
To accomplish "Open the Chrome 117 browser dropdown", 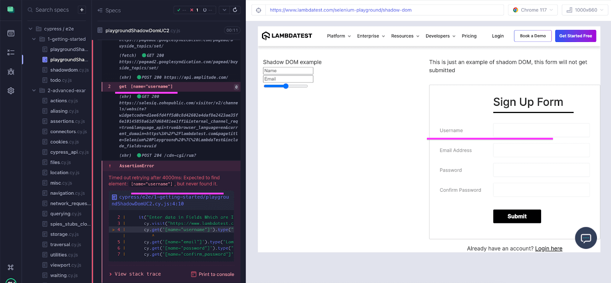I will point(533,10).
